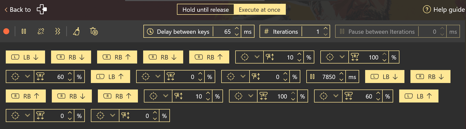Click the pause icon in the toolbar
This screenshot has width=466, height=129.
pos(24,31)
